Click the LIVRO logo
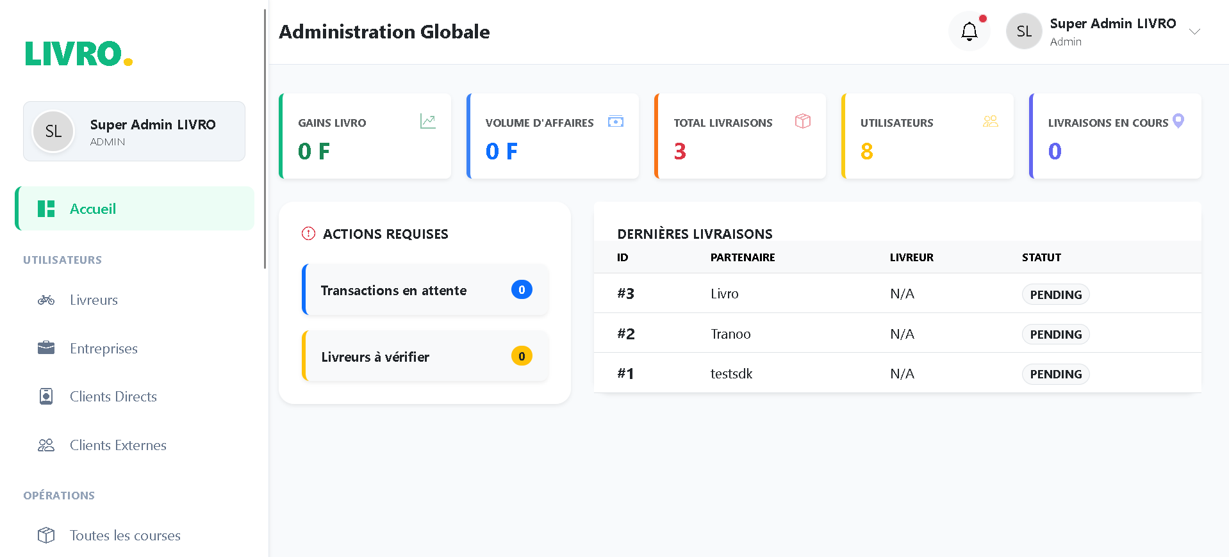 [x=79, y=54]
